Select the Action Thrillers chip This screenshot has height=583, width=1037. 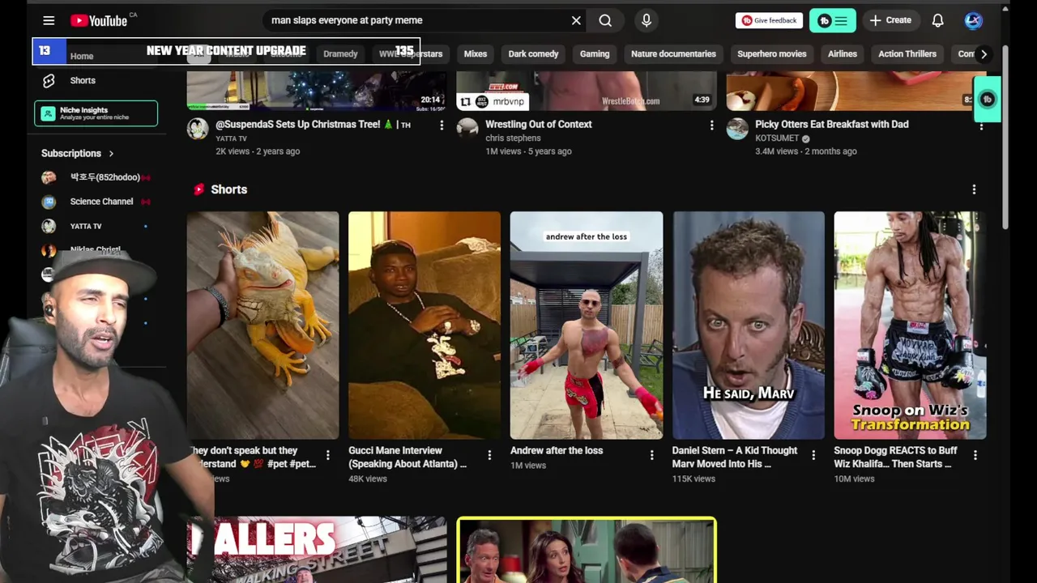click(907, 54)
